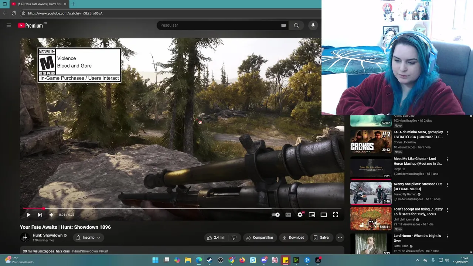Open Lord Huron When the Night is Over title
Screen dimensions: 473x266
(417, 238)
